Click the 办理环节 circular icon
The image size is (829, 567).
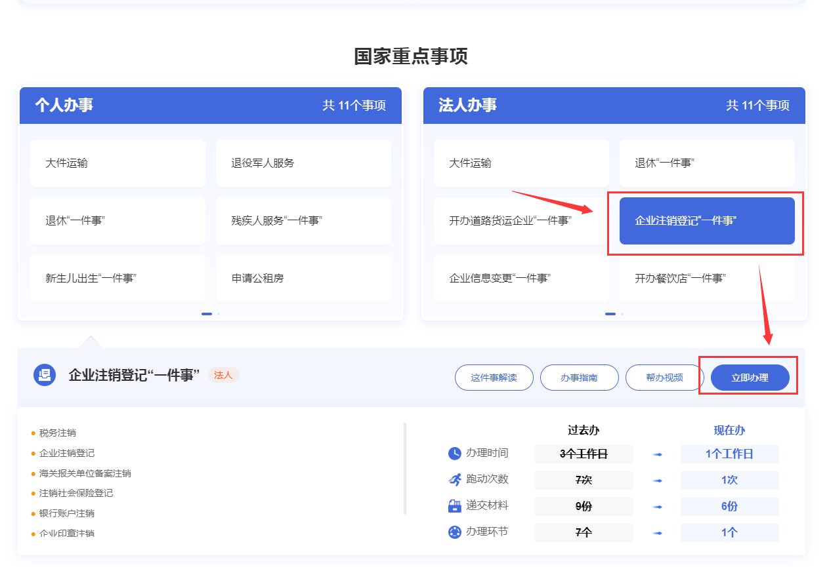455,532
